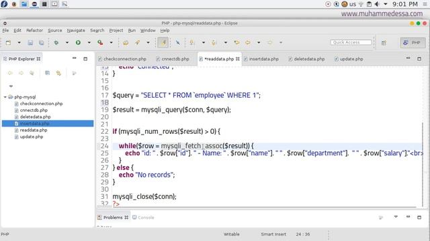Click the Collapse All icon in PHP Explorer
Viewport: 430px width, 241px height.
tap(48, 73)
